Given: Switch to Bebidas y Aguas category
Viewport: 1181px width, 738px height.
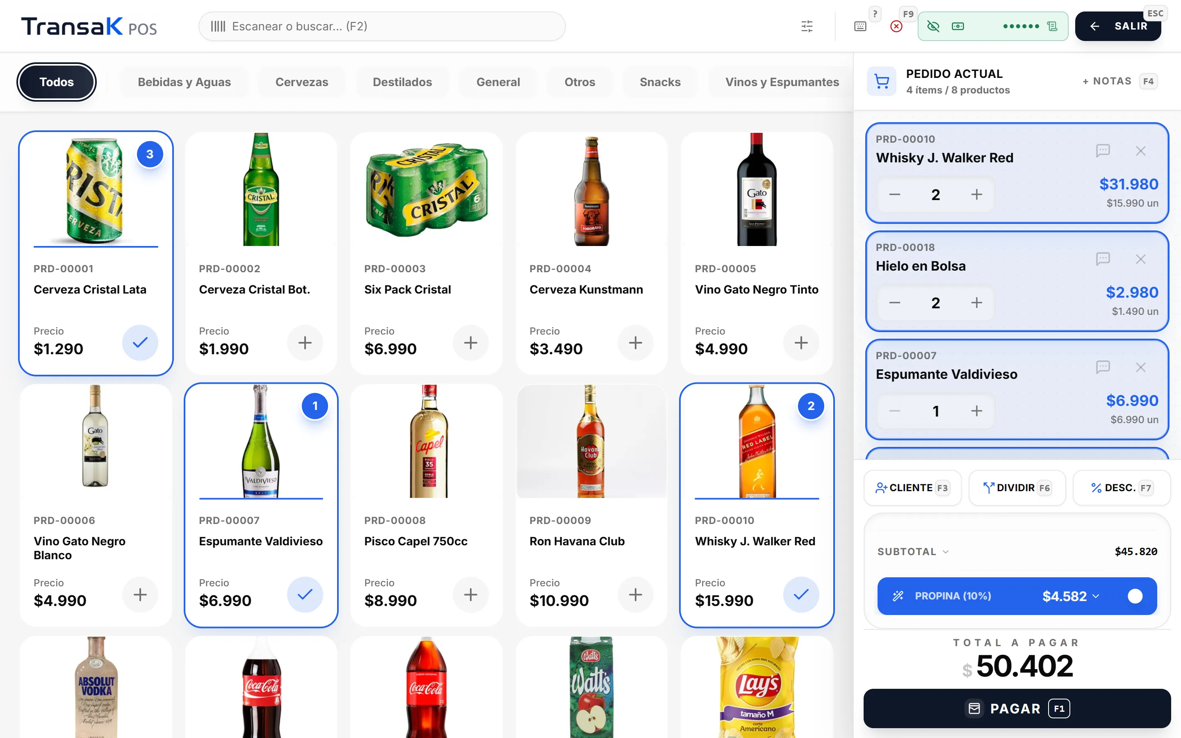Looking at the screenshot, I should tap(184, 82).
